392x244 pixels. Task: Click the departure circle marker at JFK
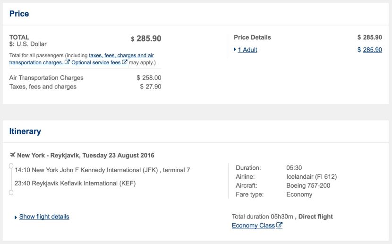11,166
